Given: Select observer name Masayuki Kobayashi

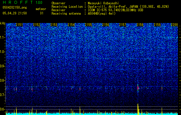Looking at the screenshot, I should point(103,3).
